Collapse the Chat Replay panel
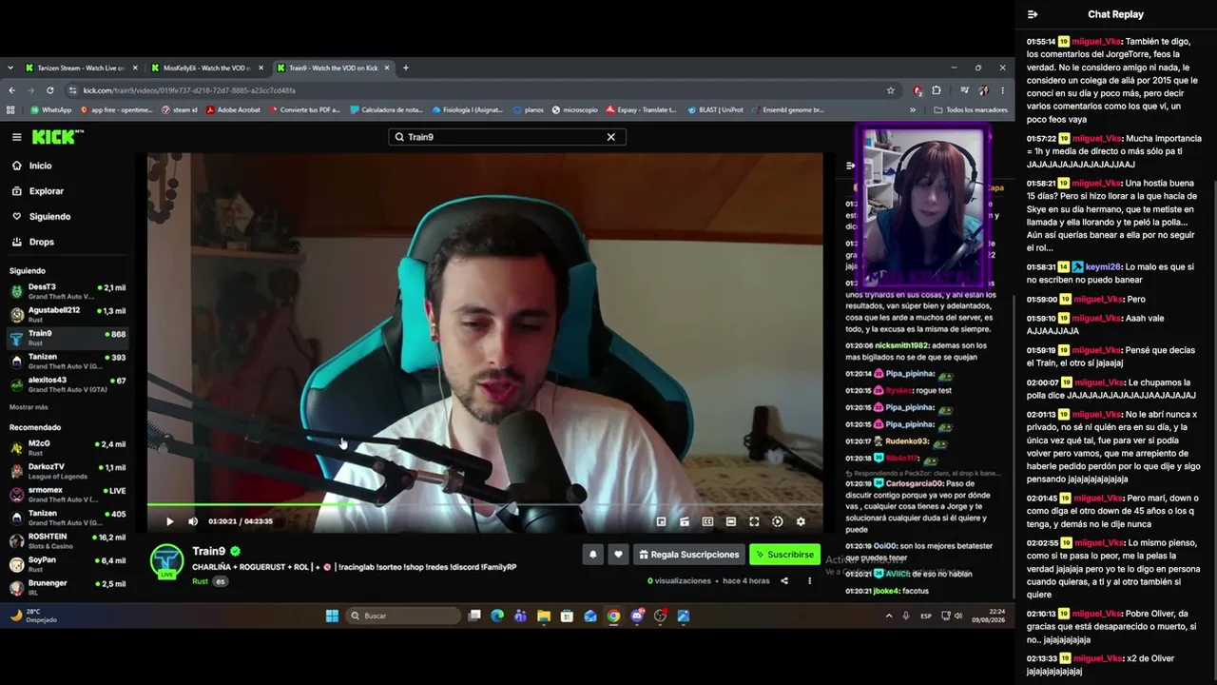 click(x=1033, y=14)
